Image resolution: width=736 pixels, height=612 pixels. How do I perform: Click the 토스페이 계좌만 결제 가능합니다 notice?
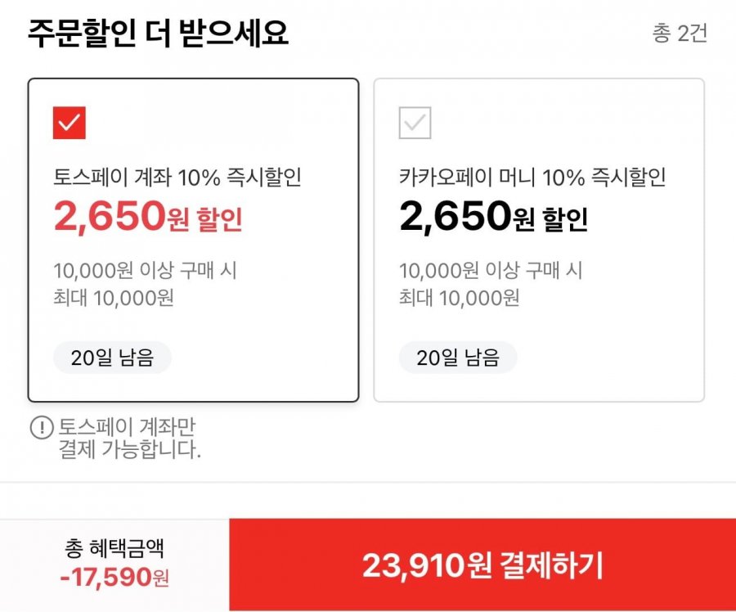click(129, 438)
